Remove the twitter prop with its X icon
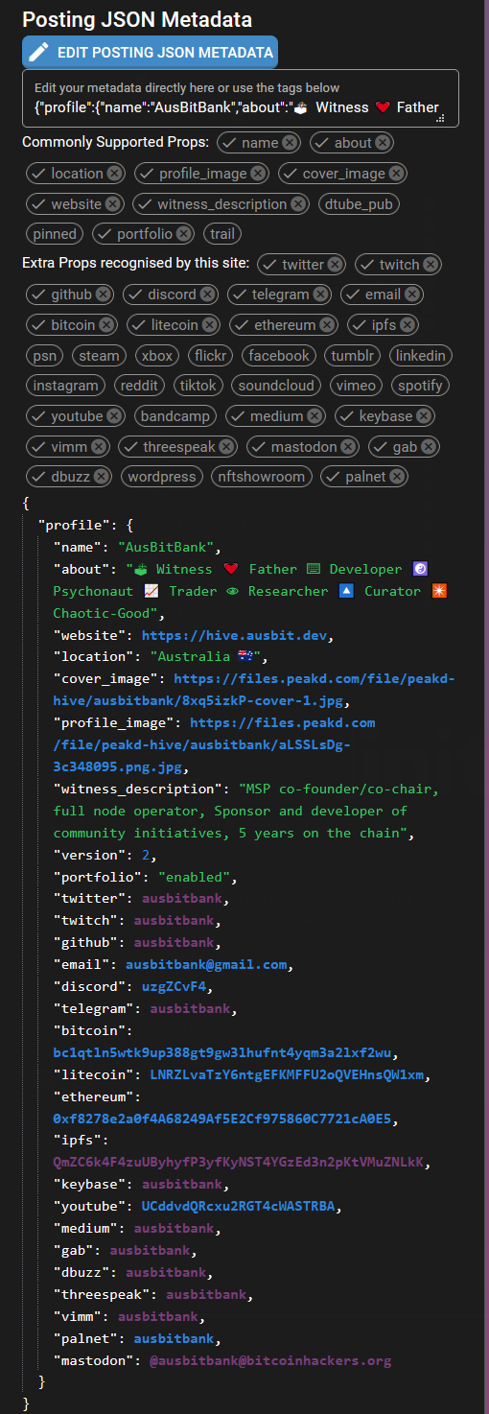 pos(336,265)
